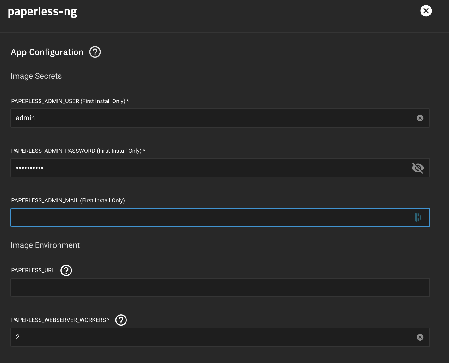
Task: Close the paperless-ng configuration dialog
Action: (x=426, y=11)
